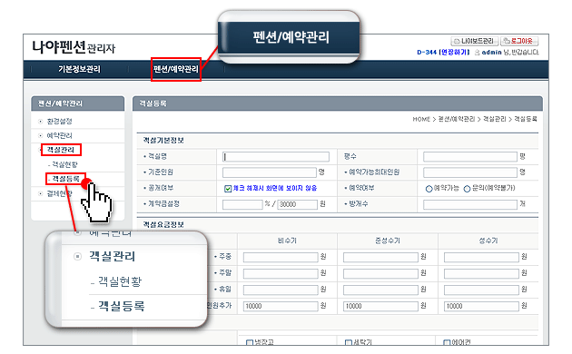This screenshot has width=572, height=354.
Task: Expand the 예약관리 bullet icon
Action: (x=41, y=135)
